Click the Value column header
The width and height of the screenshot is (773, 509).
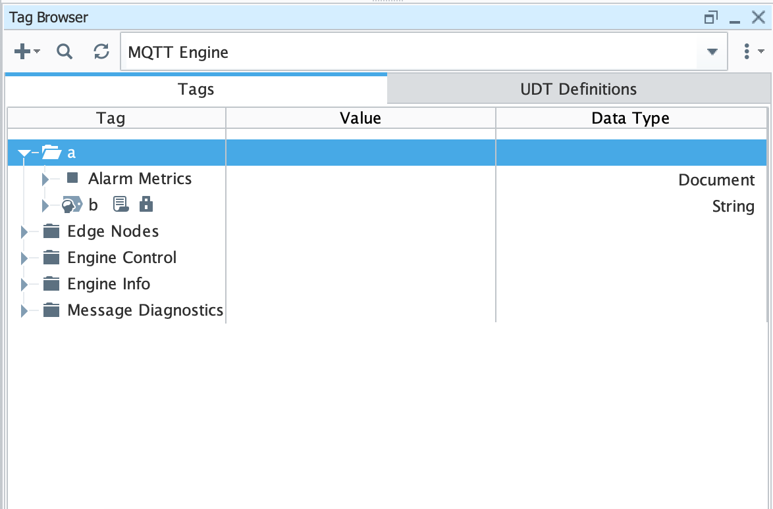tap(360, 118)
